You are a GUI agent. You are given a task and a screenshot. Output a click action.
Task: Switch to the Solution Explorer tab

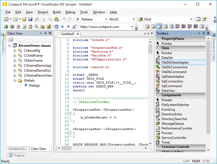click(18, 149)
